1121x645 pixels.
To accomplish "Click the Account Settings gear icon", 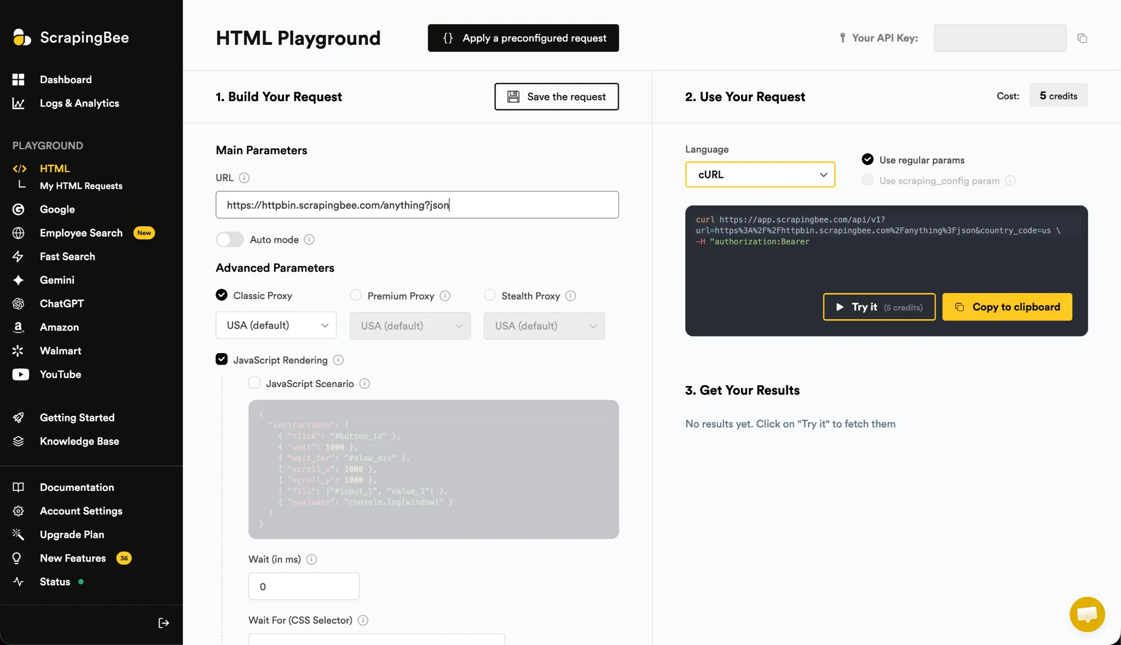I will click(19, 511).
